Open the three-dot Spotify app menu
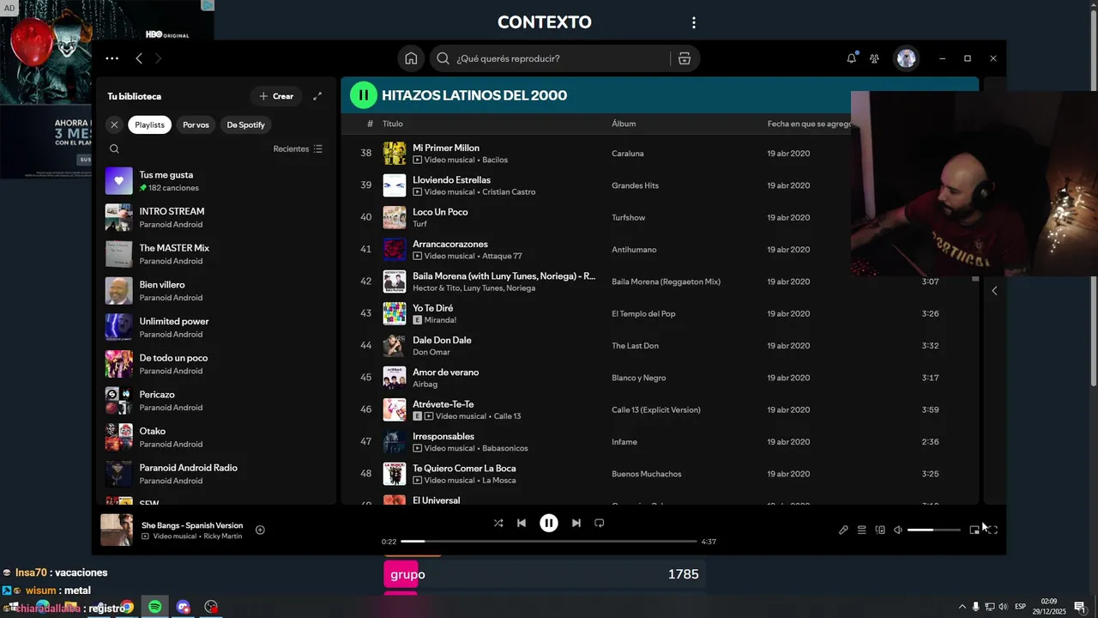This screenshot has width=1098, height=618. pos(112,58)
